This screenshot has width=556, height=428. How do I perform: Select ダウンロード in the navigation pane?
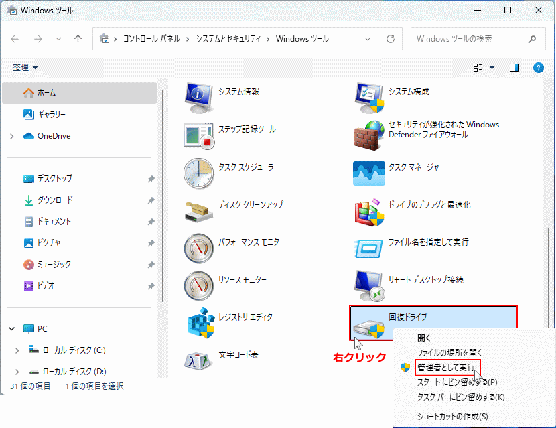coord(55,200)
